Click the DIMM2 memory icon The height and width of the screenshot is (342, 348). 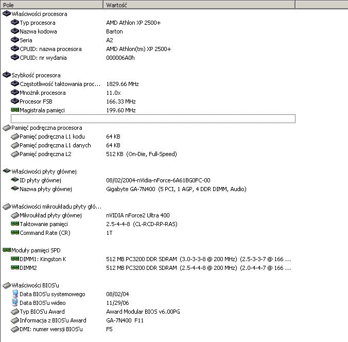[14, 268]
